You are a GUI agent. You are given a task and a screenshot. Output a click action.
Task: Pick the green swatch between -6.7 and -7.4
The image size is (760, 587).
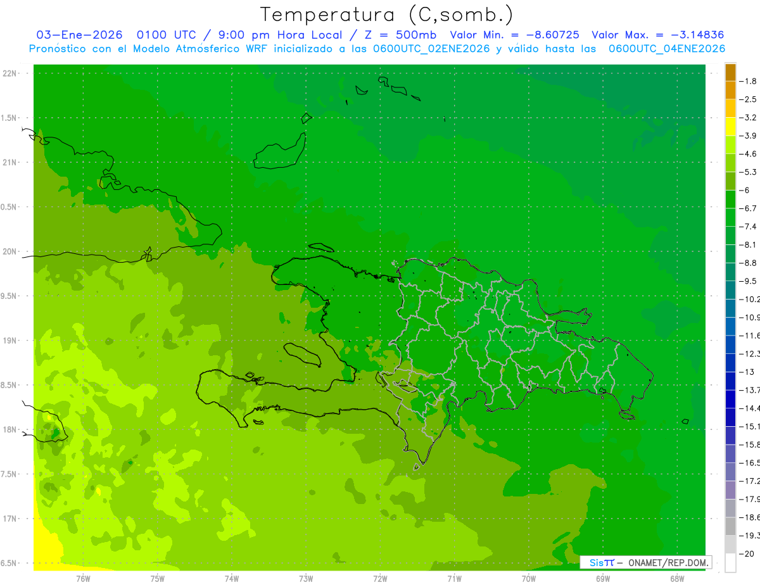[x=730, y=218]
